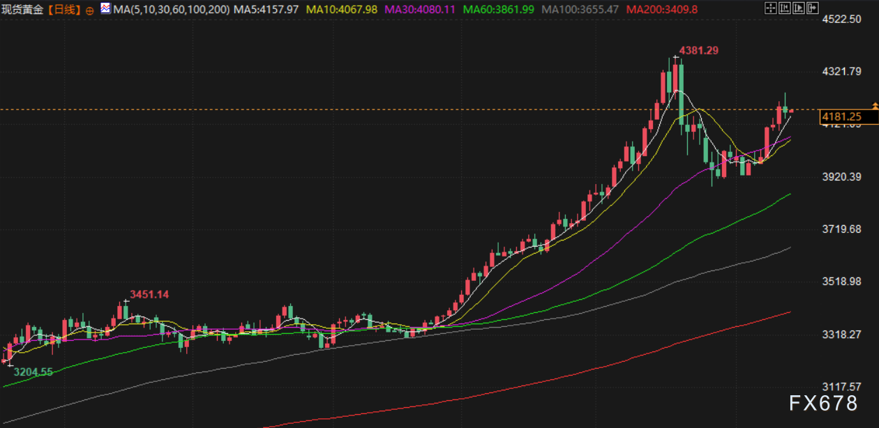Click the red MA200:3409.8 legend
The width and height of the screenshot is (879, 428).
pos(662,10)
